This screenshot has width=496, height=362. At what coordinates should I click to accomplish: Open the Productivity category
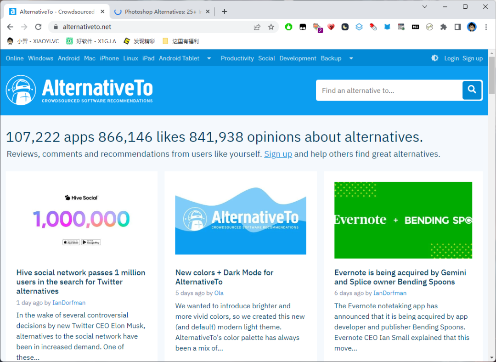click(x=237, y=58)
